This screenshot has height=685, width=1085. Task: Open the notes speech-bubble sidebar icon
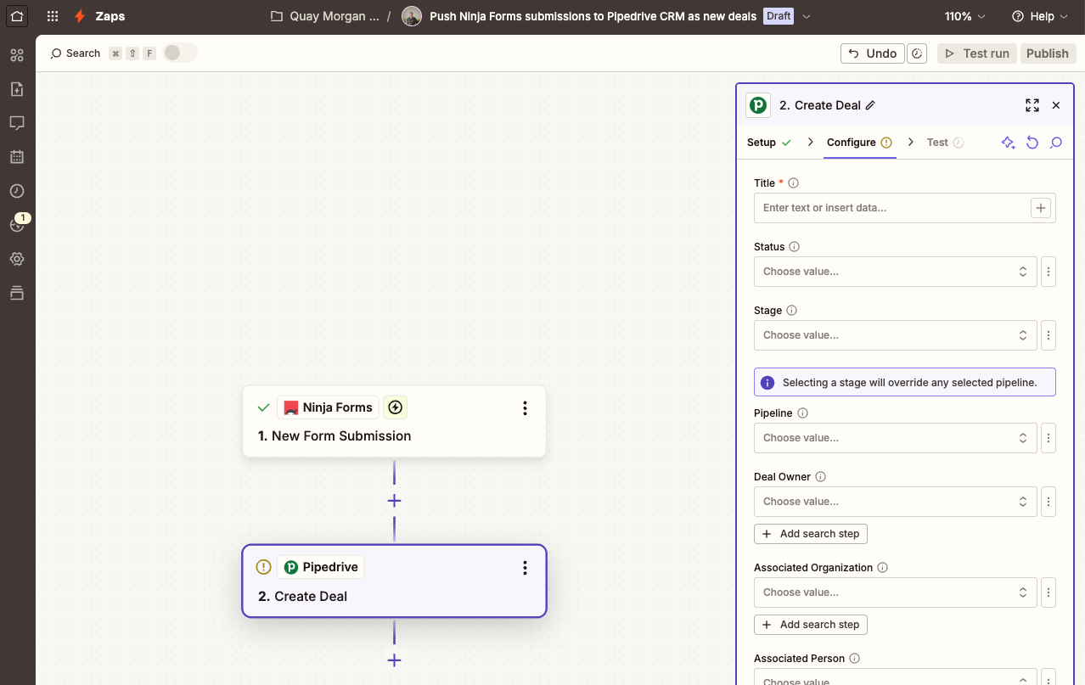point(17,123)
